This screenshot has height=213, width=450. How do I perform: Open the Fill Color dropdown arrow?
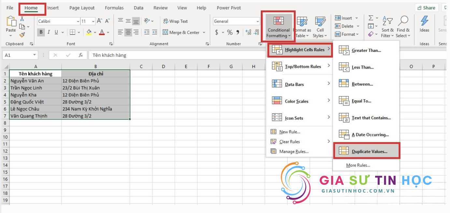coord(95,32)
